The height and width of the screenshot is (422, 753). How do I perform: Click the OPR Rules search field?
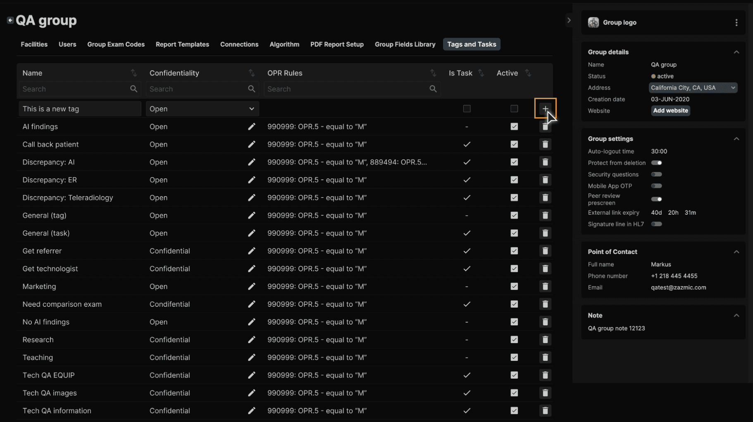click(x=352, y=89)
